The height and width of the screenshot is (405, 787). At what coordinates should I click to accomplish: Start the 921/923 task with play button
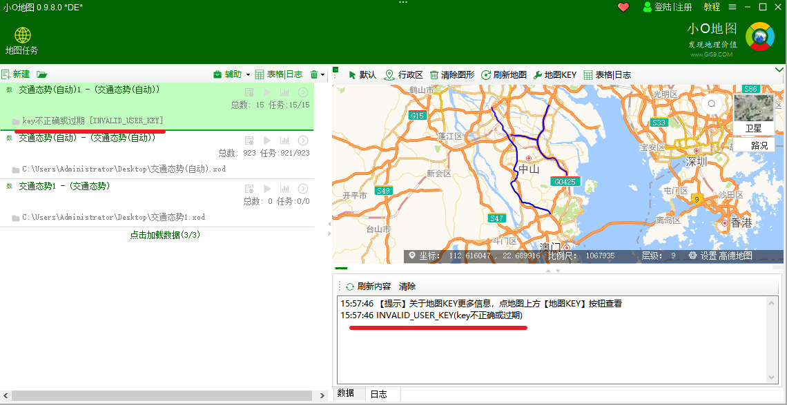click(x=267, y=141)
